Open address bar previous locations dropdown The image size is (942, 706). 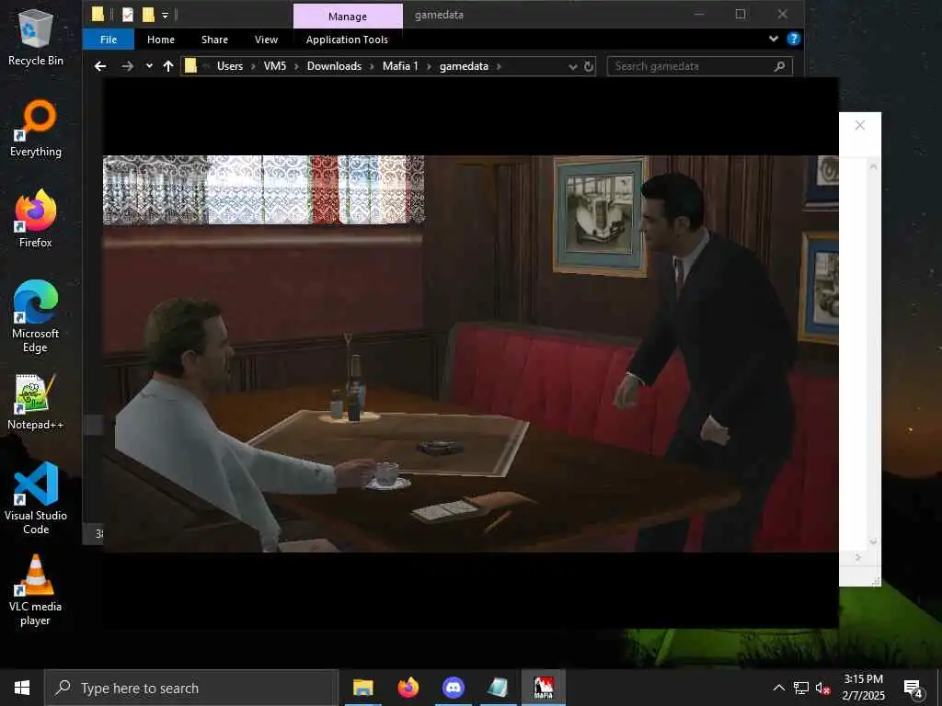click(572, 66)
